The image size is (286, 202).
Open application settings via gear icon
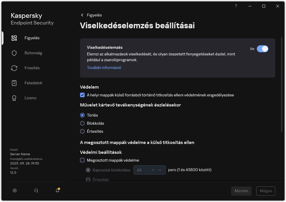(x=14, y=190)
